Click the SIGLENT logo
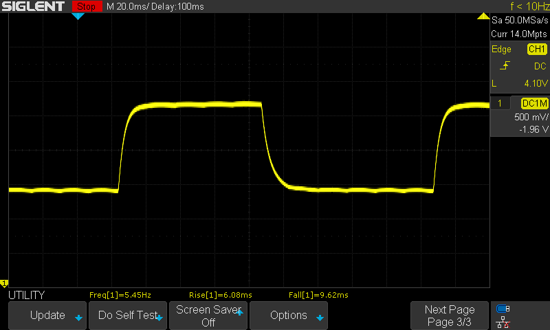This screenshot has height=330, width=550. click(33, 6)
